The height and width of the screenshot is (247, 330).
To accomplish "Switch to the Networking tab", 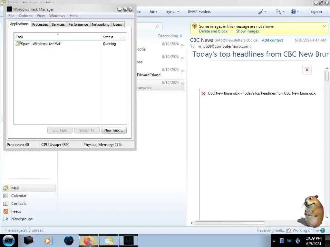I will click(101, 24).
